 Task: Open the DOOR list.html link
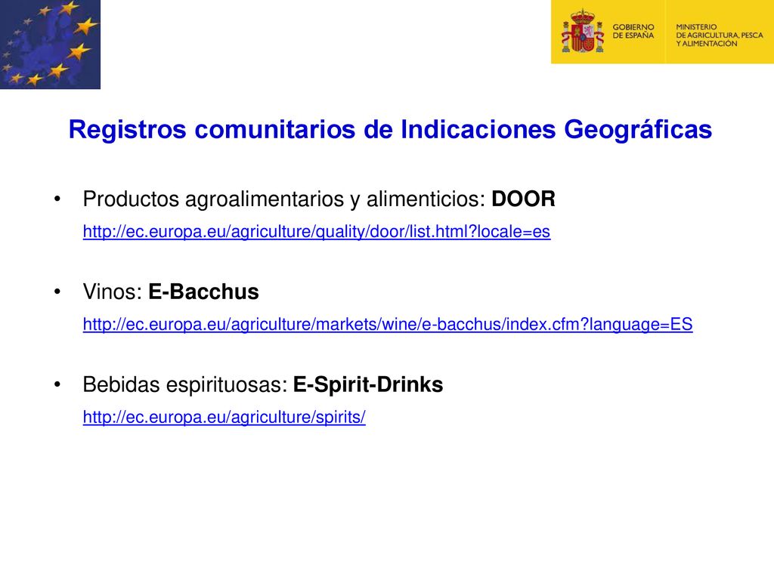tap(317, 231)
